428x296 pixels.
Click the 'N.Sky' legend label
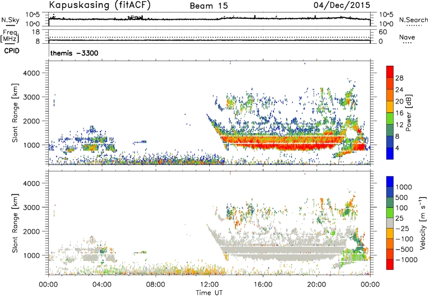tap(10, 20)
